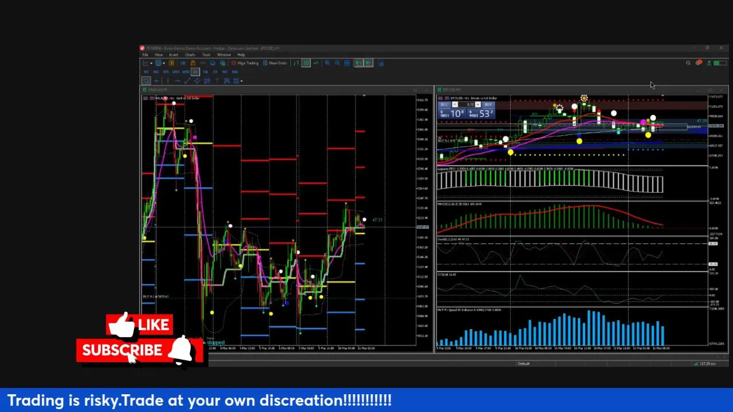Click the Profiles toolbar icon
This screenshot has height=412, width=733.
[158, 63]
